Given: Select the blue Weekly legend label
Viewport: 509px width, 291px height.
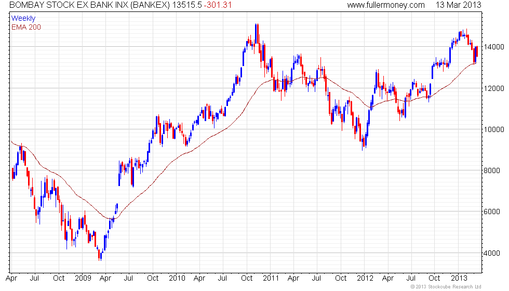Looking at the screenshot, I should (23, 18).
